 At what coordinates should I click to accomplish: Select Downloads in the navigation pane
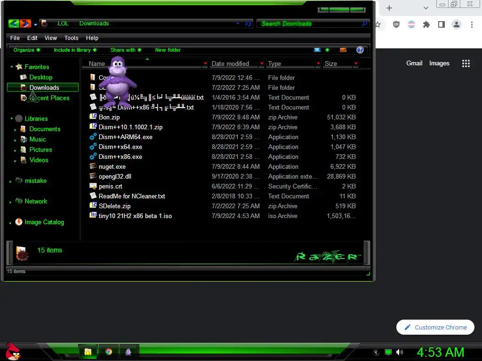coord(43,87)
